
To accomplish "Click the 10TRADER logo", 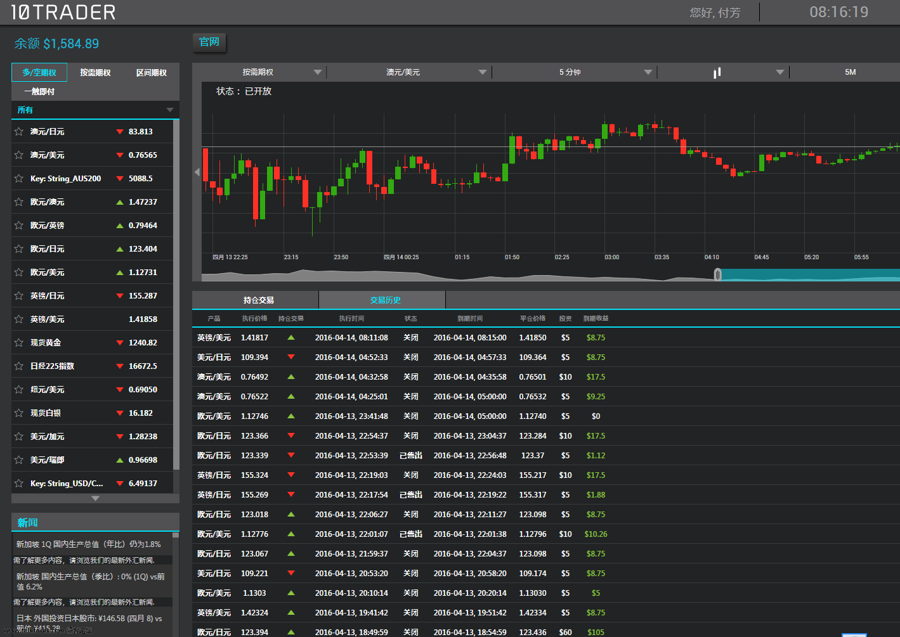I will (63, 12).
